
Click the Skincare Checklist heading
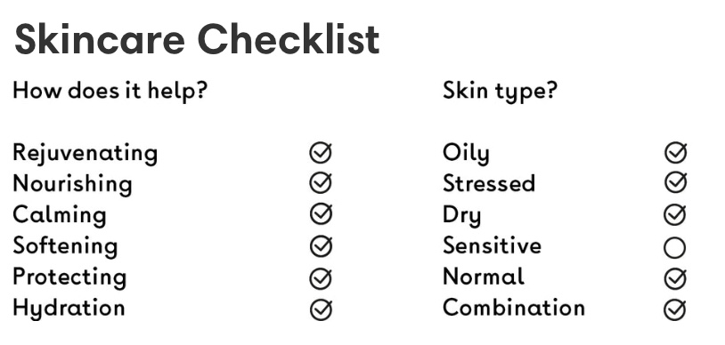(x=197, y=40)
